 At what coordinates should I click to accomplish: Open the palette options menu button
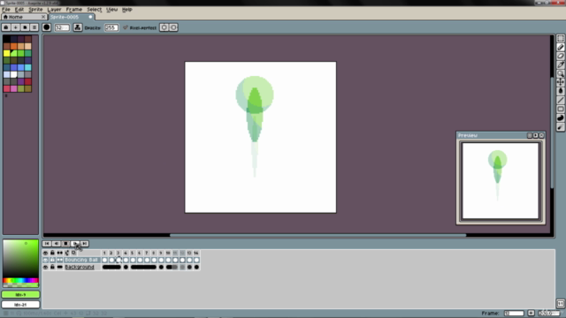pos(34,27)
